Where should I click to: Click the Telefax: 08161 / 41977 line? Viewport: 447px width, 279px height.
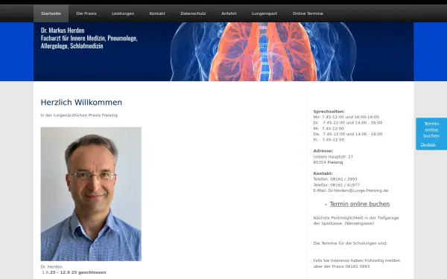(x=337, y=185)
